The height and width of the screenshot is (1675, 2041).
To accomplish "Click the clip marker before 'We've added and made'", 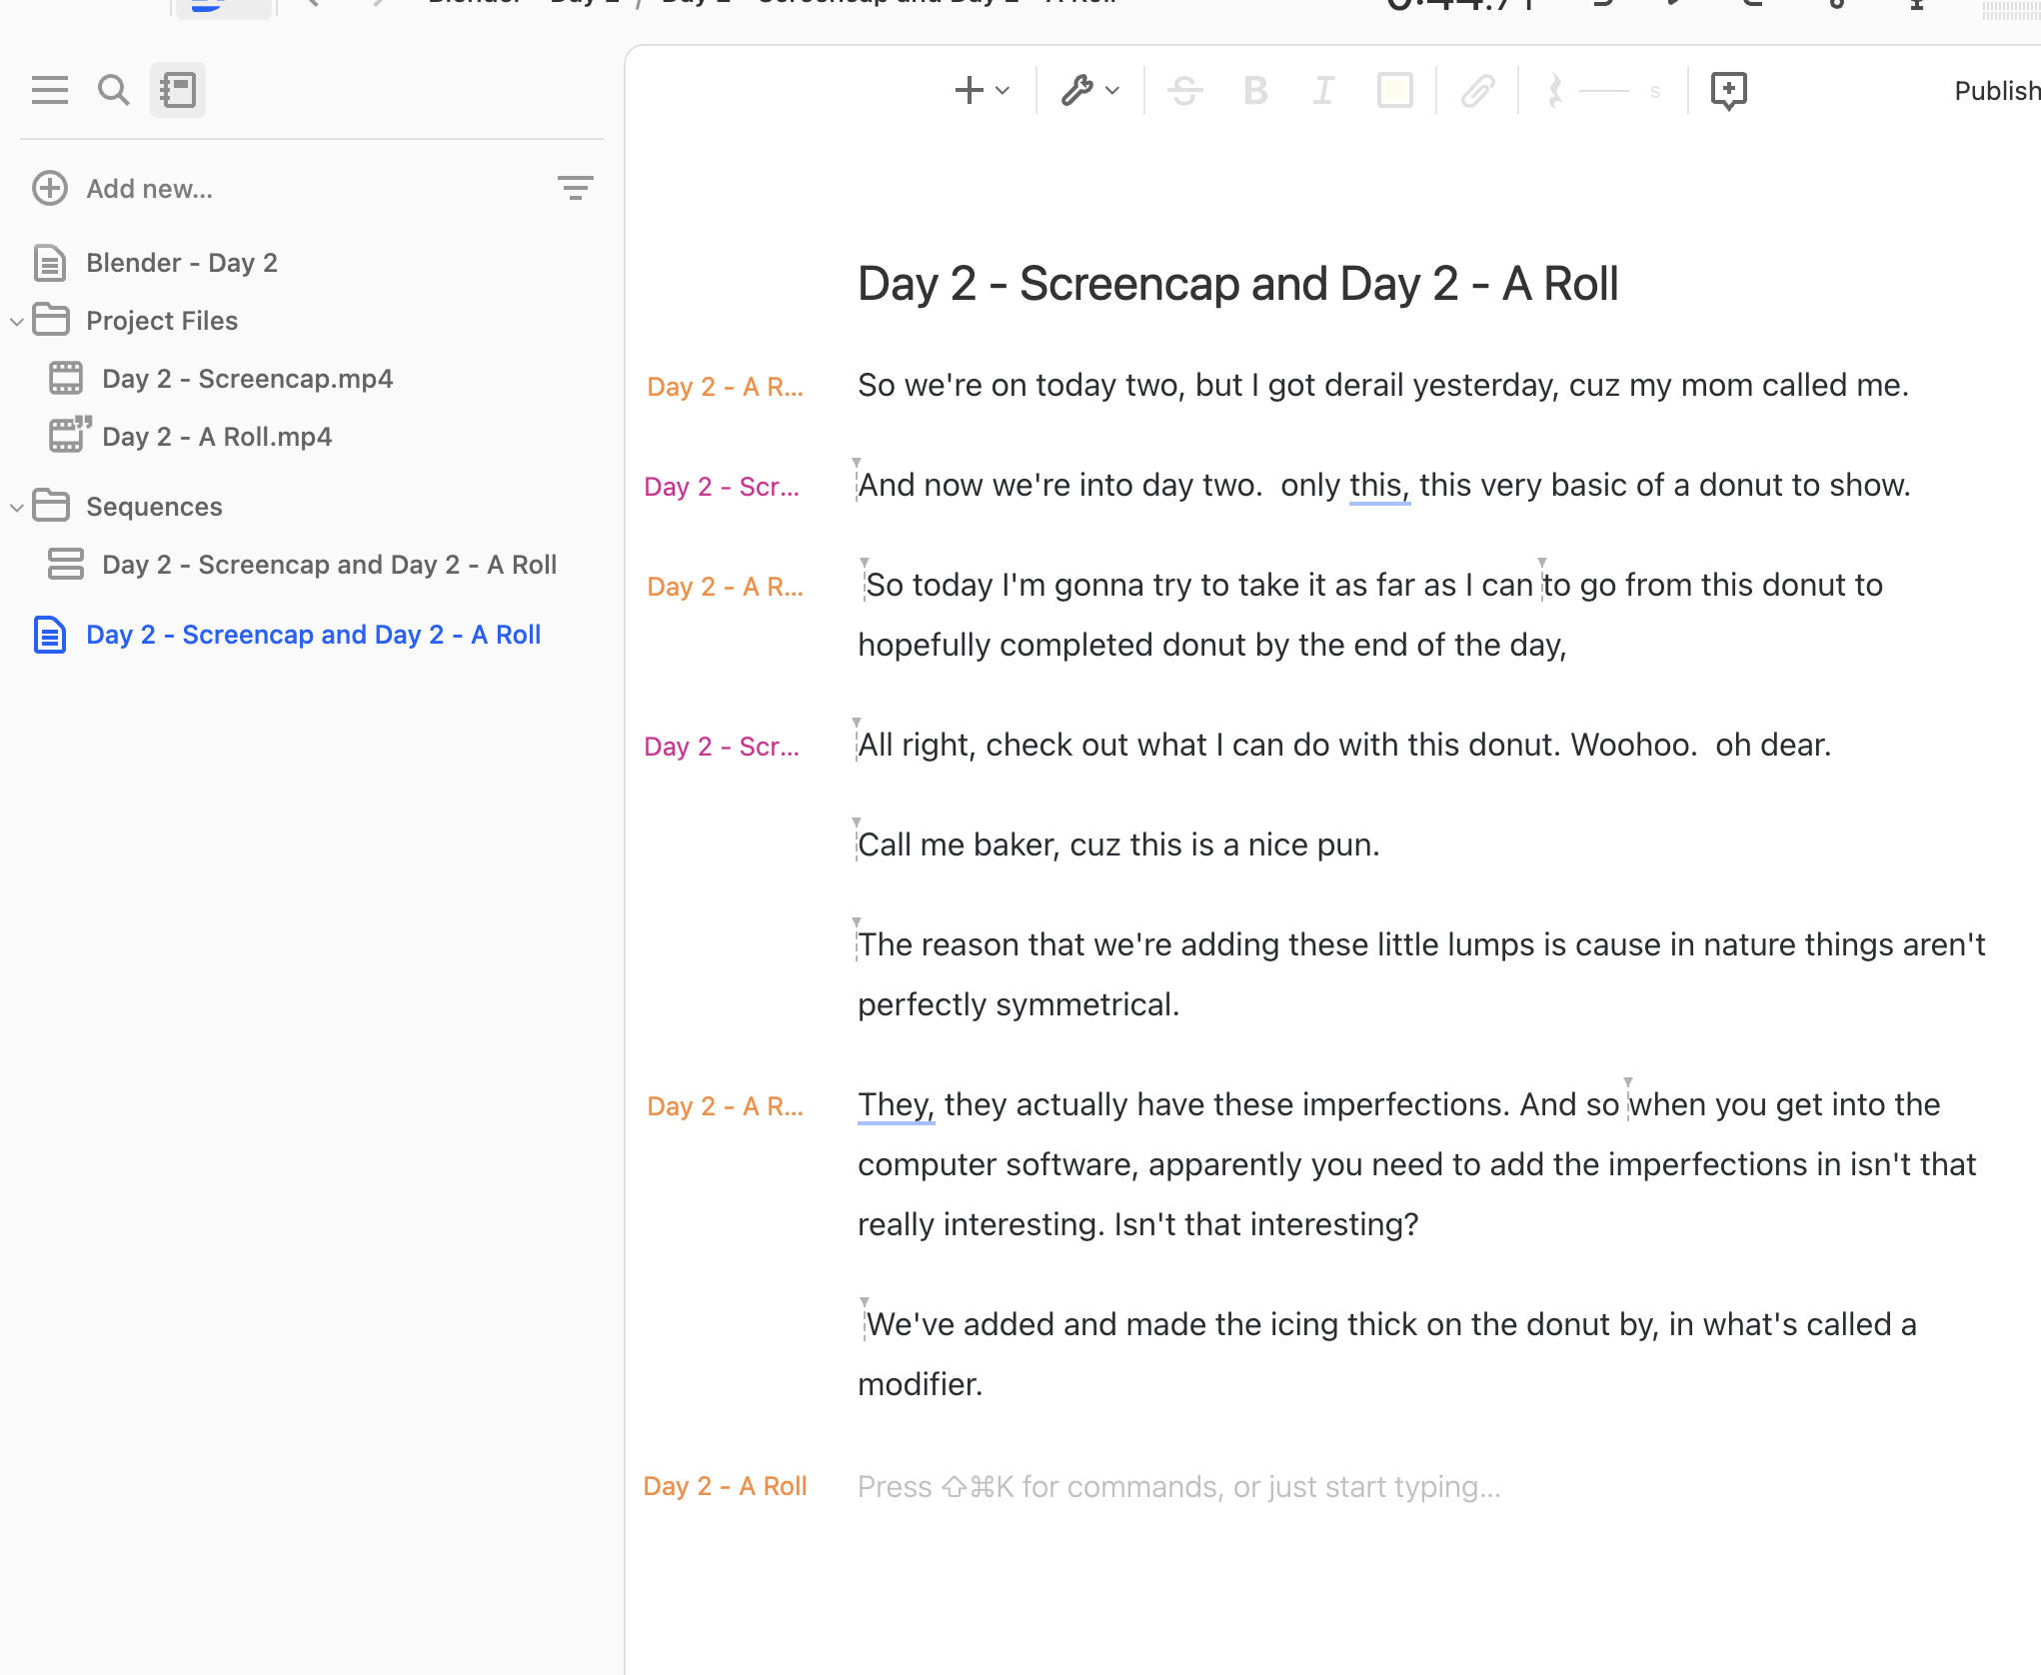I will coord(864,1318).
